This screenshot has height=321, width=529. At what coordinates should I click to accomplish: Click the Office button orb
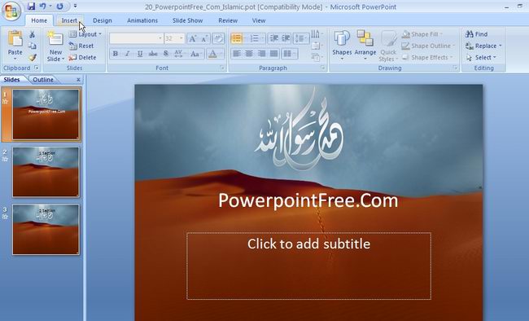[x=11, y=11]
